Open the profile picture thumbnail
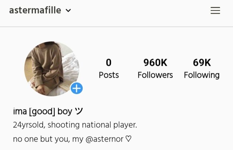 point(52,69)
